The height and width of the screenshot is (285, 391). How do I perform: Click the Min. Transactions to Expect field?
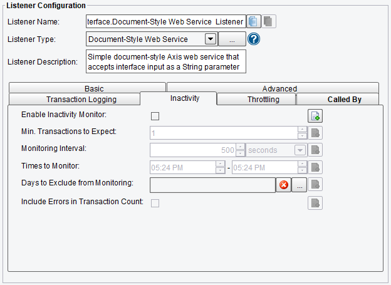click(x=224, y=133)
